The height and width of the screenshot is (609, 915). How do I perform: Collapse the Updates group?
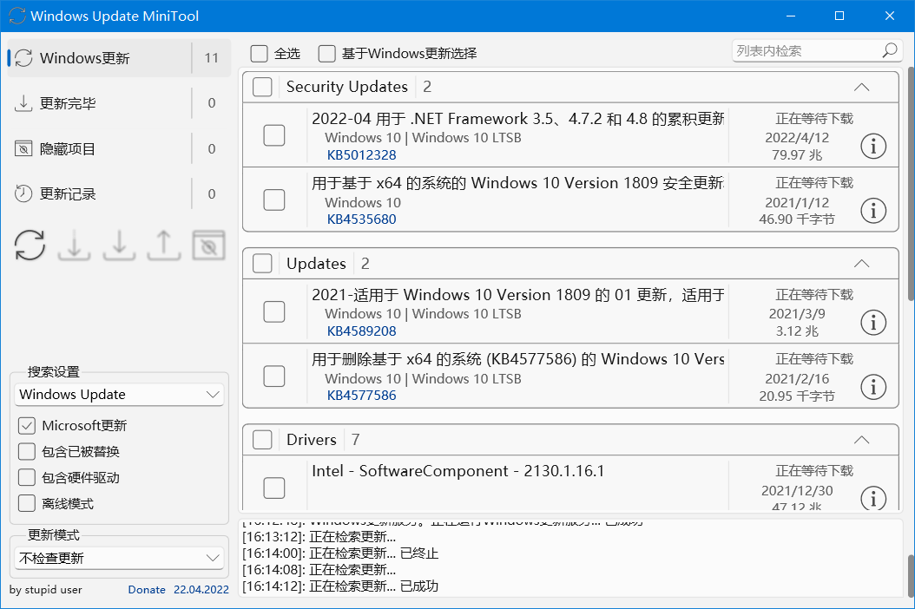pos(861,264)
